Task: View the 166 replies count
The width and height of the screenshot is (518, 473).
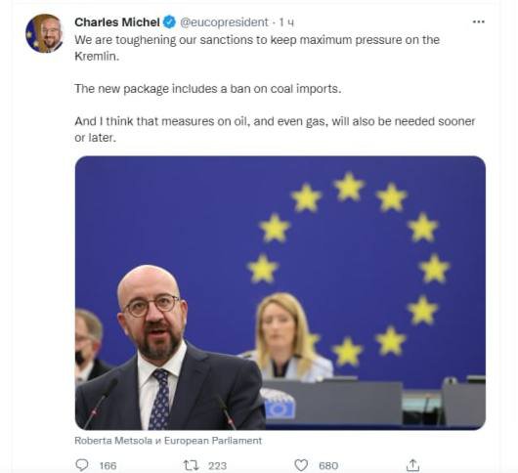Action: tap(108, 466)
